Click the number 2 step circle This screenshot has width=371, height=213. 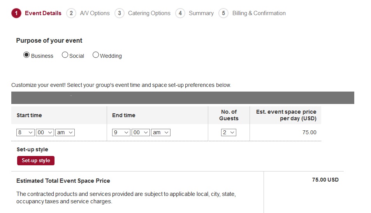coord(71,13)
